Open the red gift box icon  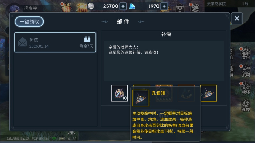pyautogui.click(x=66, y=7)
